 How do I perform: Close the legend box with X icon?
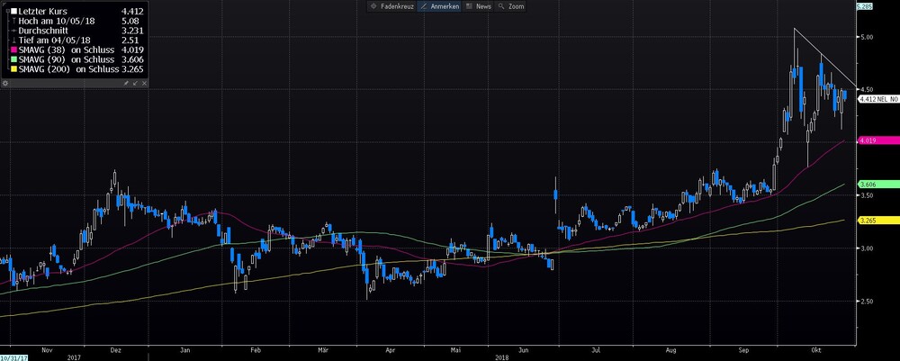click(144, 83)
